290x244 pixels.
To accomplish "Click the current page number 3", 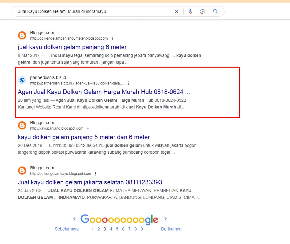I will tap(105, 229).
